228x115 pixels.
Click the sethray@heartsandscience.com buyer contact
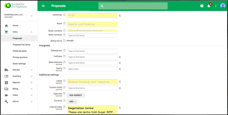tap(92, 31)
